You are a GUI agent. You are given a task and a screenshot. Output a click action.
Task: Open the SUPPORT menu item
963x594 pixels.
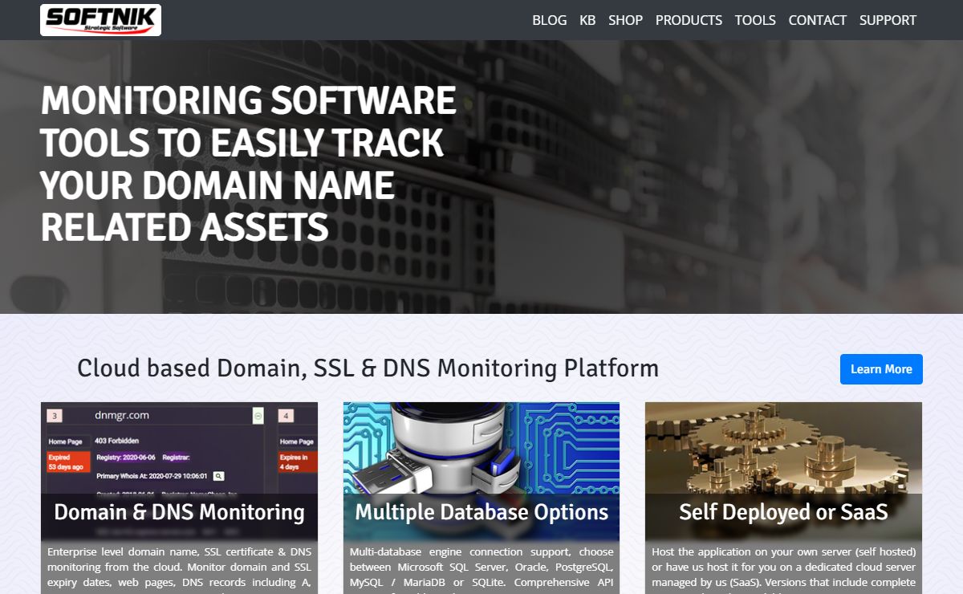coord(888,20)
